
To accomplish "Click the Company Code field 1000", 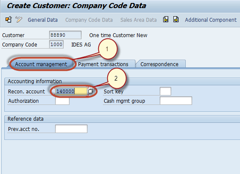I will [x=56, y=44].
